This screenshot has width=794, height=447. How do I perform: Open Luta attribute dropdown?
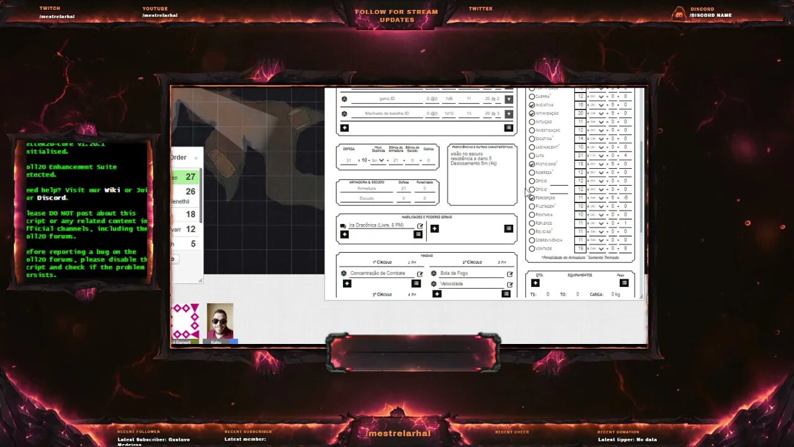[x=598, y=156]
